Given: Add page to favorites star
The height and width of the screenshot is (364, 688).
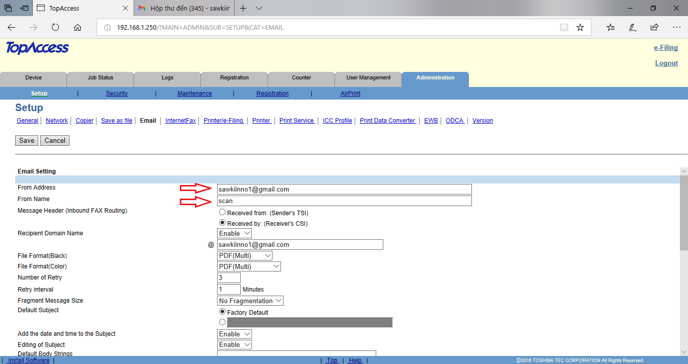Looking at the screenshot, I should coord(580,27).
